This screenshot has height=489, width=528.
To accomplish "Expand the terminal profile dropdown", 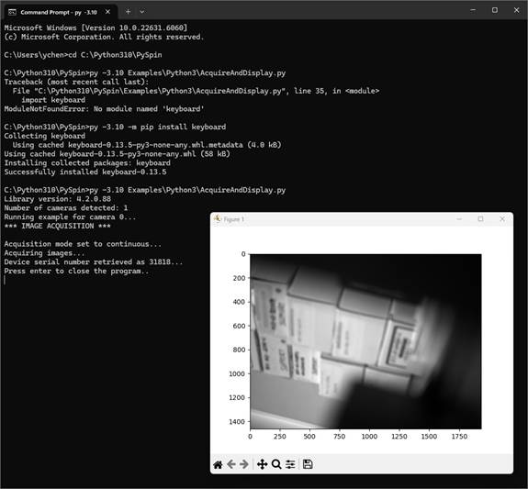I will click(x=142, y=12).
